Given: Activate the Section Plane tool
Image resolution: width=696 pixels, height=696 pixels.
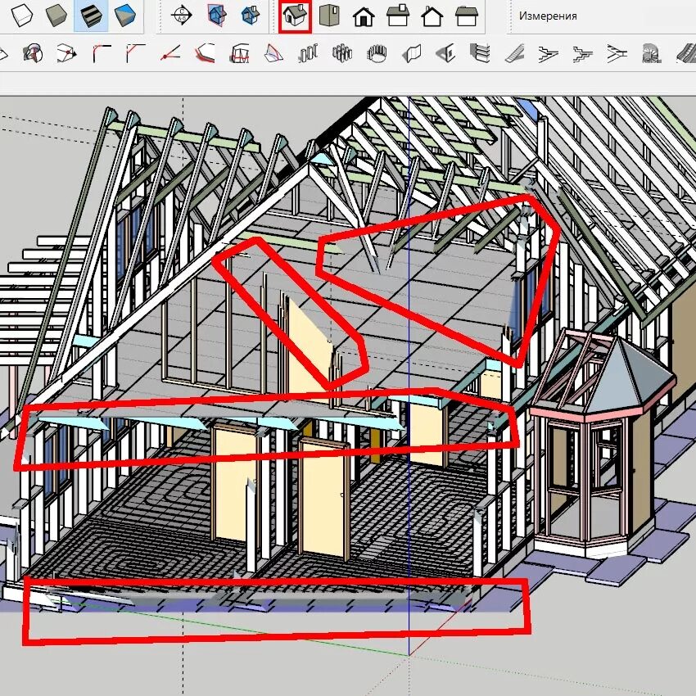Looking at the screenshot, I should [182, 16].
